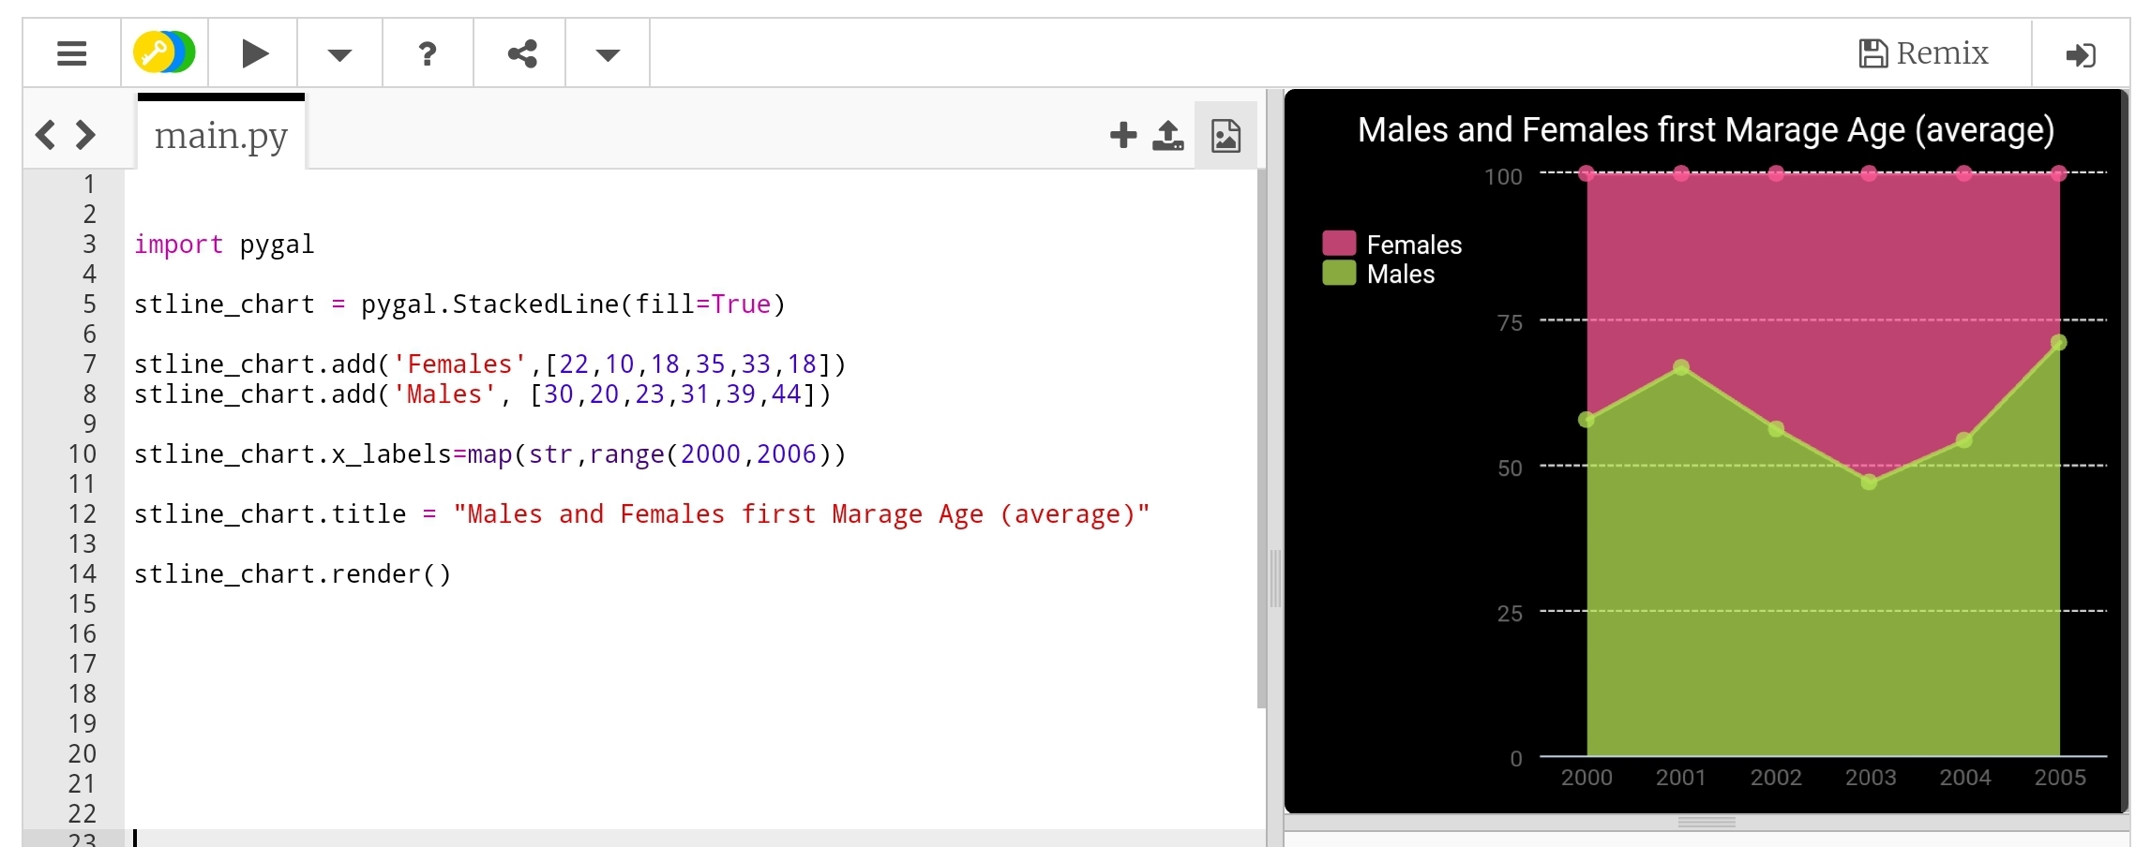Toggle Males series in chart legend
Viewport: 2150px width, 847px height.
[1400, 274]
